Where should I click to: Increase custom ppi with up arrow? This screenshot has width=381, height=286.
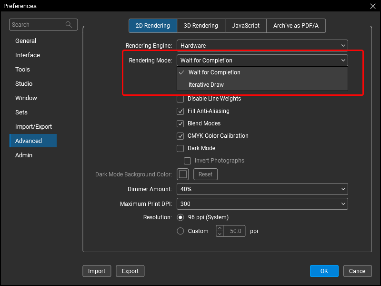pyautogui.click(x=220, y=228)
